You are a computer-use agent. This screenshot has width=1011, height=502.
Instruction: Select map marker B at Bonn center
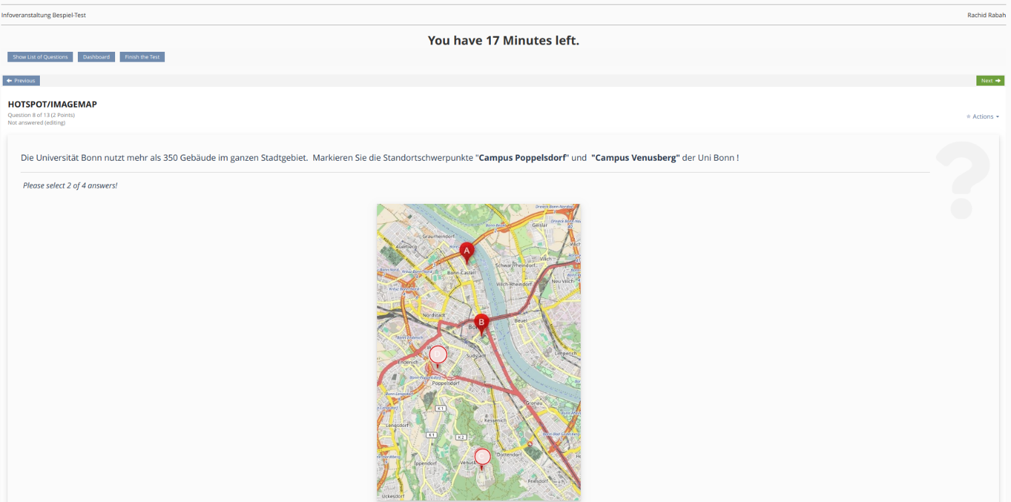[x=482, y=323]
